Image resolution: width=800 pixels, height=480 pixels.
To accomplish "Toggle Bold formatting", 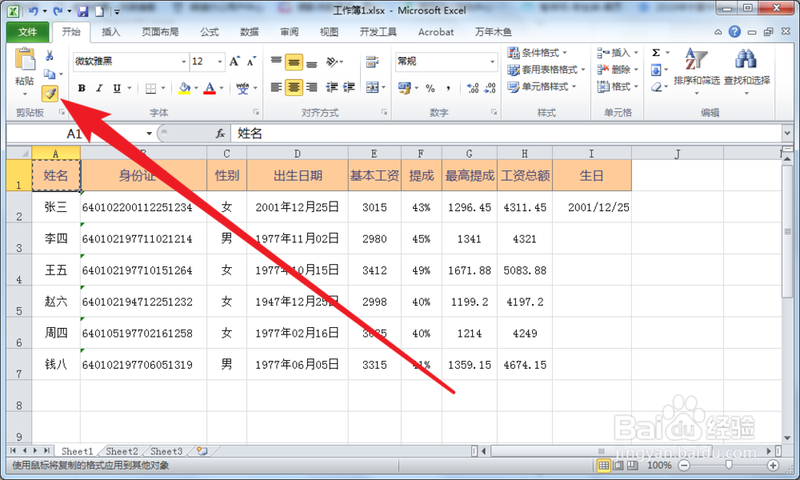I will (x=82, y=88).
